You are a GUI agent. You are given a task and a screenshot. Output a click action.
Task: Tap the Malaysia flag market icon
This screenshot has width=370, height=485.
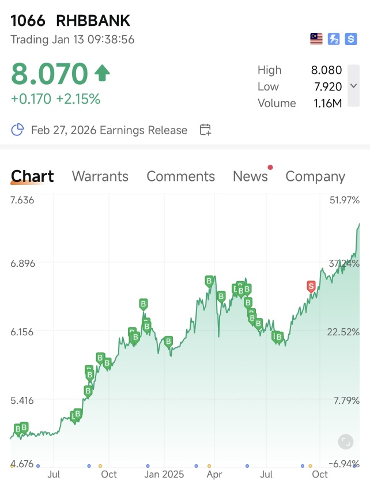point(316,39)
